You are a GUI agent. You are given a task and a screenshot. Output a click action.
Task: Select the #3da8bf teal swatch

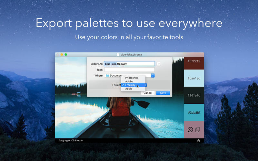point(194,112)
